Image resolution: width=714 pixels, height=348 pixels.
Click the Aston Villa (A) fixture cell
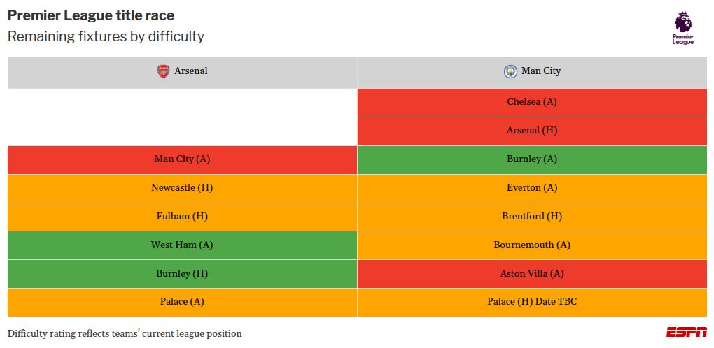tap(532, 274)
